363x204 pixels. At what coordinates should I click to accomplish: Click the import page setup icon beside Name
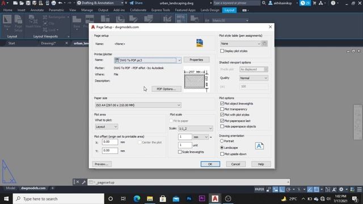click(x=200, y=43)
